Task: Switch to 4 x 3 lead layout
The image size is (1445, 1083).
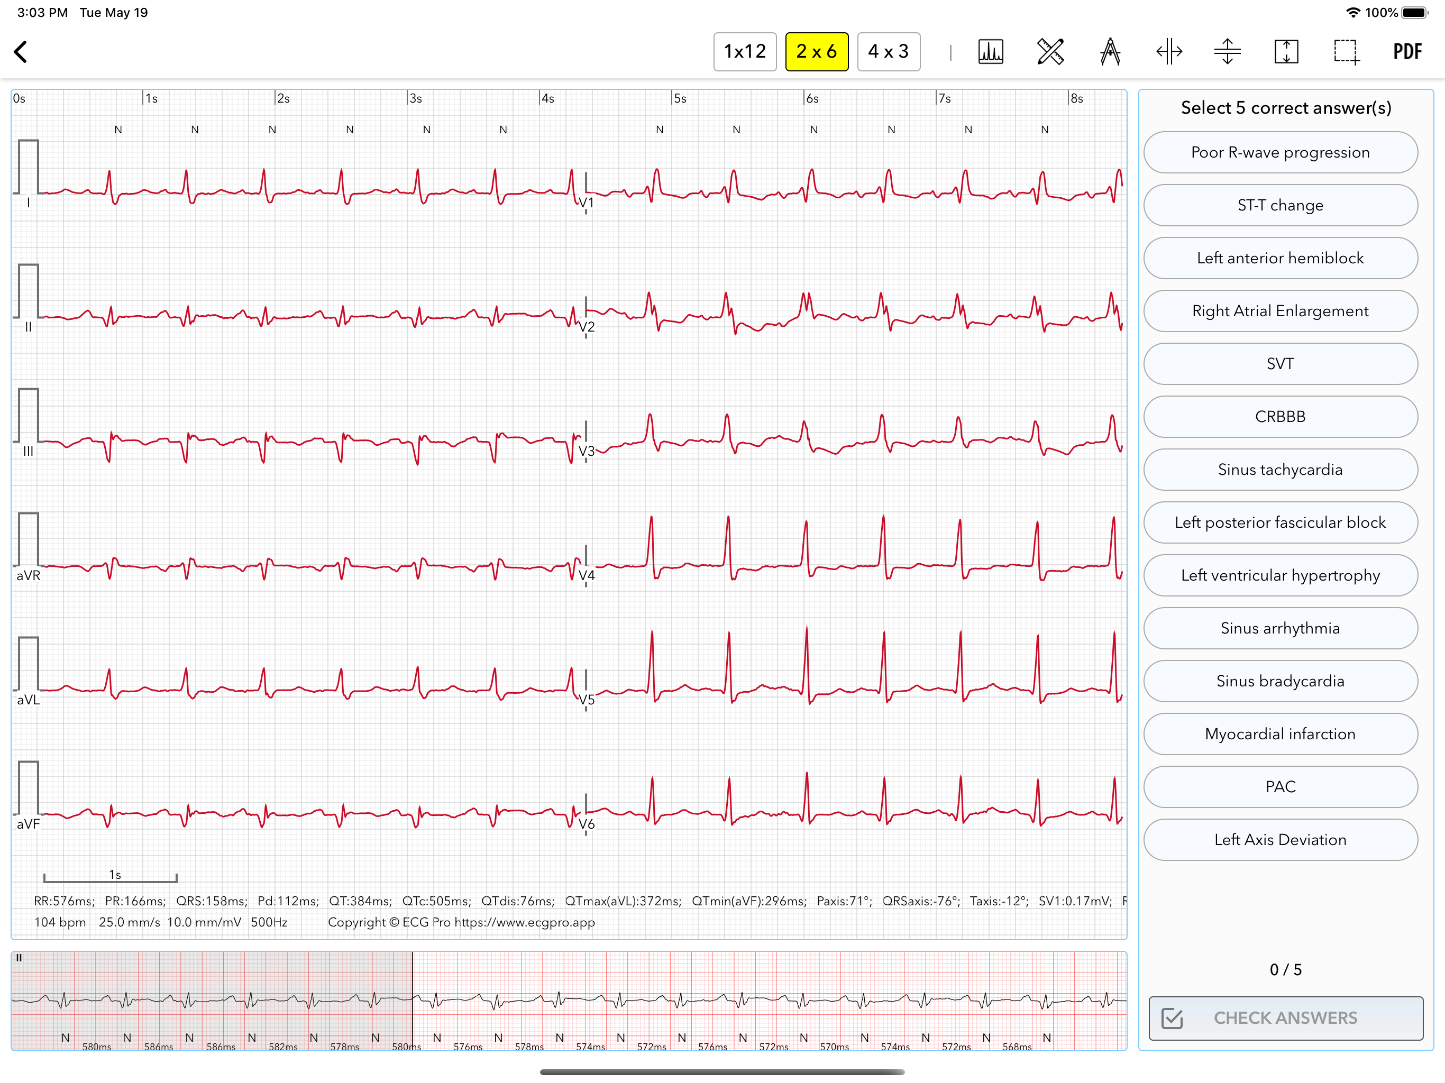Action: 888,52
